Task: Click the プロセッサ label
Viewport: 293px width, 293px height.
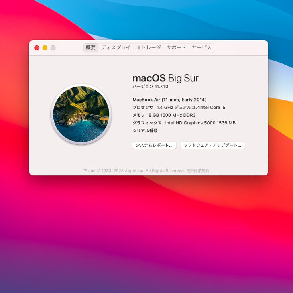Action: (143, 108)
